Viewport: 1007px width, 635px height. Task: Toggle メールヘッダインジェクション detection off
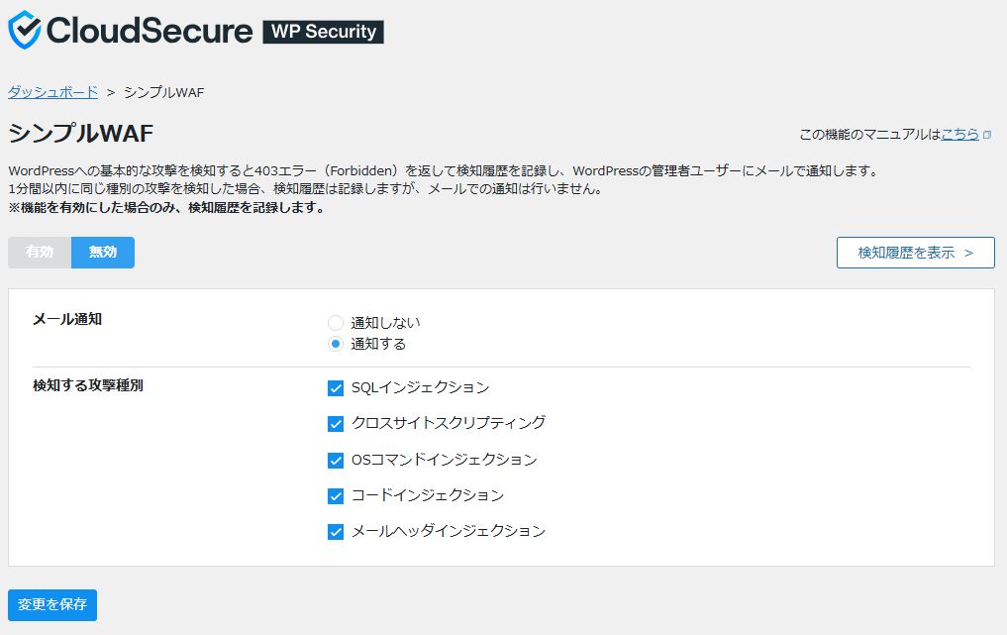click(335, 531)
